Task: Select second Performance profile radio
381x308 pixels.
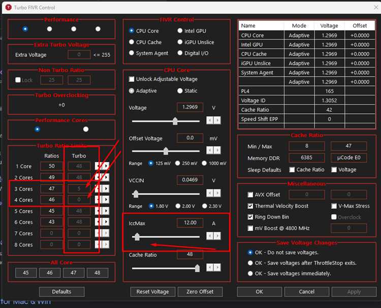Action: click(x=50, y=29)
